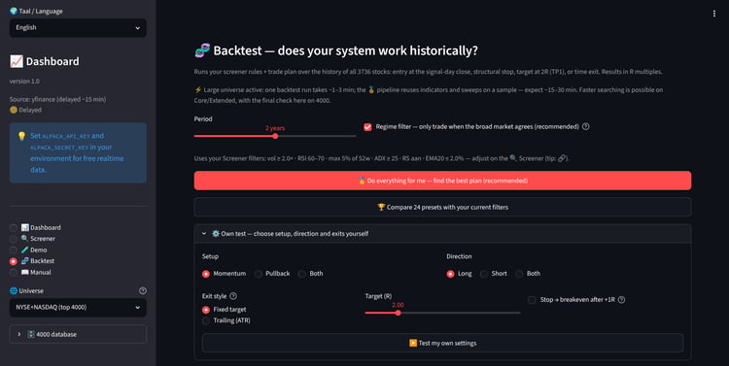Go to the Screener page

(x=32, y=238)
